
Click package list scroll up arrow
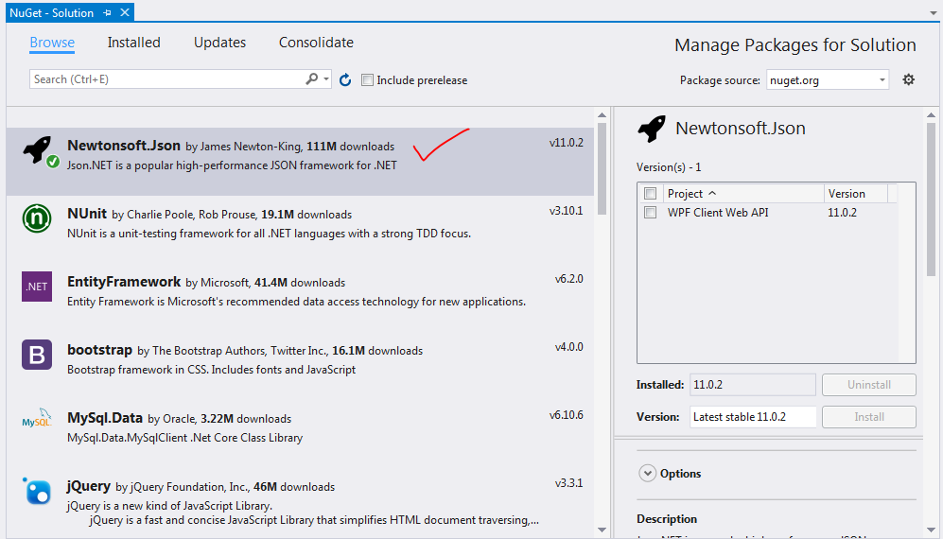602,115
